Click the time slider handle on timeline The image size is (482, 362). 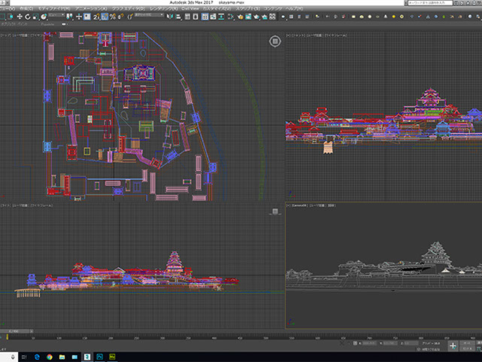tap(14, 330)
